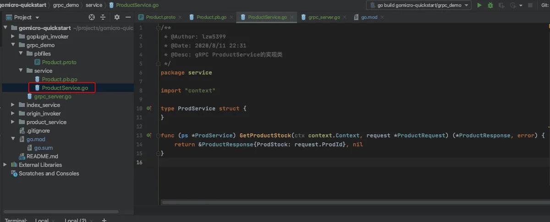
Task: Click the gutter implementation marker on line 13
Action: 149,135
